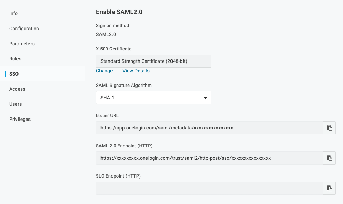Open the Rules section
The width and height of the screenshot is (343, 204).
coord(15,59)
